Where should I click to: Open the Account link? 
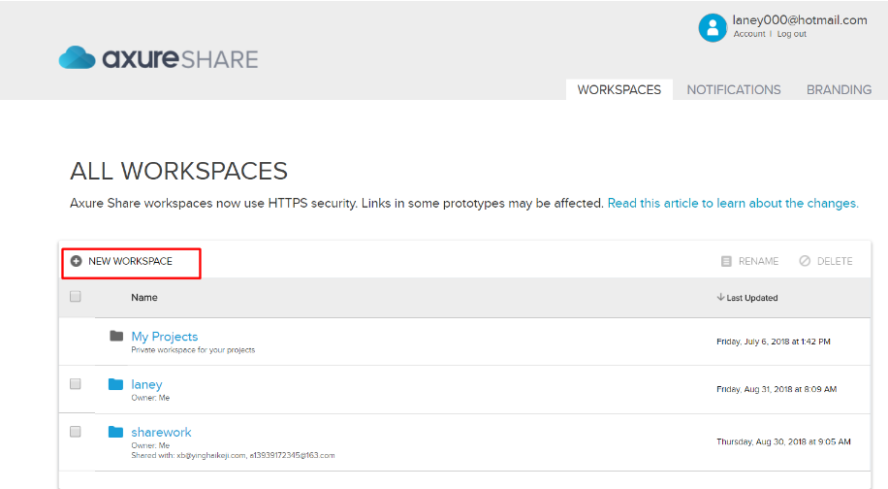click(749, 34)
